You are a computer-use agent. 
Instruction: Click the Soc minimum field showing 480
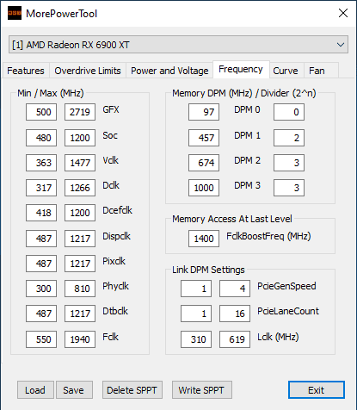[x=41, y=138]
